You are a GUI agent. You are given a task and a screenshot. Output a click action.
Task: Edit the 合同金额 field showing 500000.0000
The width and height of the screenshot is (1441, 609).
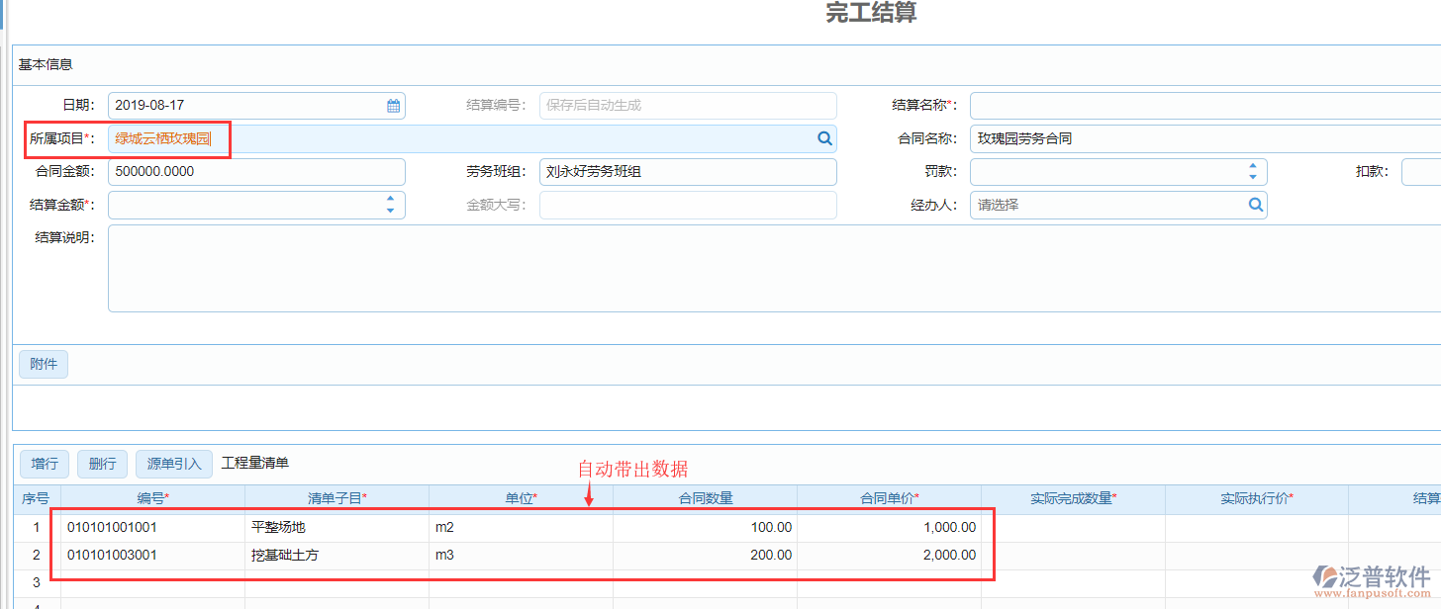click(x=255, y=171)
